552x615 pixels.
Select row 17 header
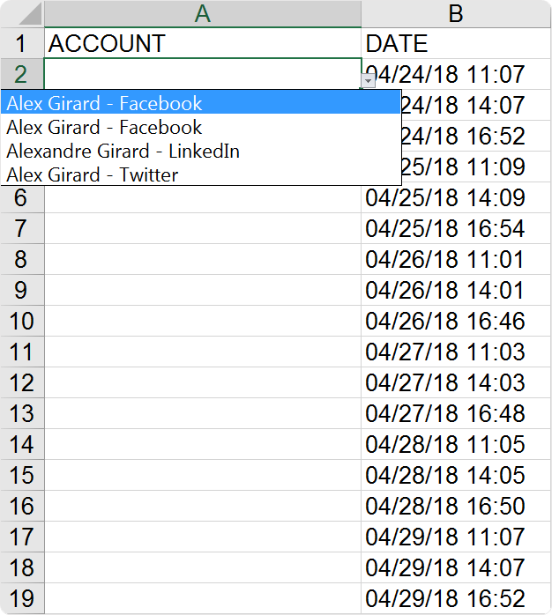[22, 537]
